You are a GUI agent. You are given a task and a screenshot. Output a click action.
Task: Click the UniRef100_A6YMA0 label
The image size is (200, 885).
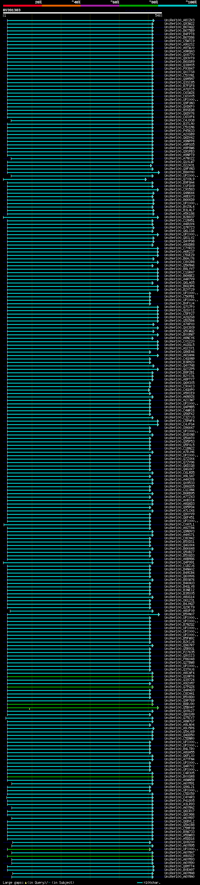click(179, 877)
